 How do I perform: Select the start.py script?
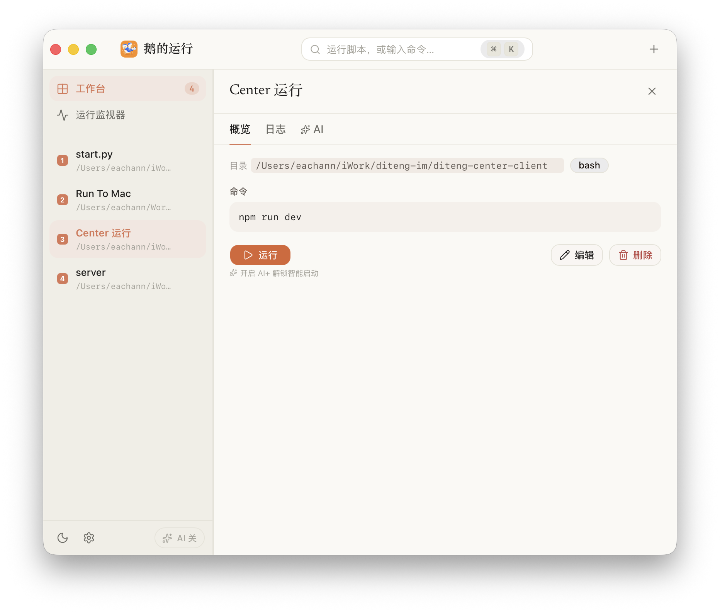(128, 161)
